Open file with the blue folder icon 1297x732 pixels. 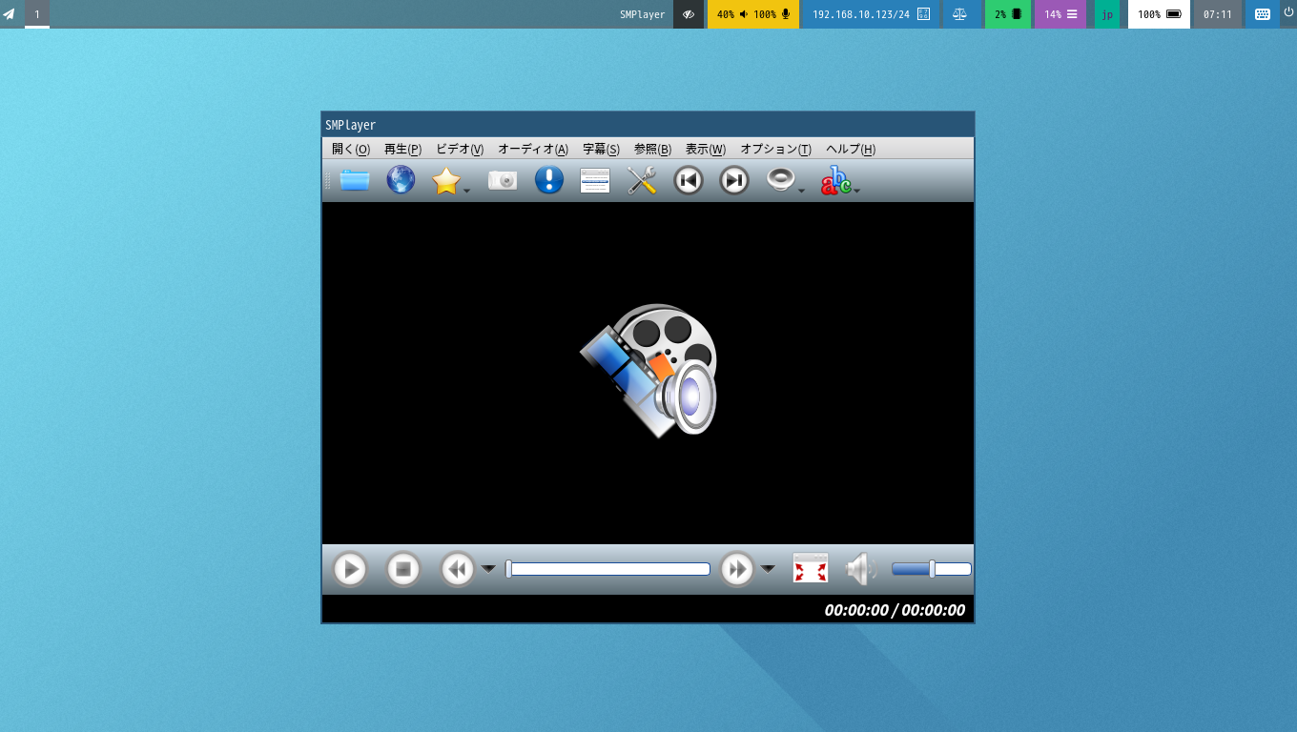pos(355,180)
